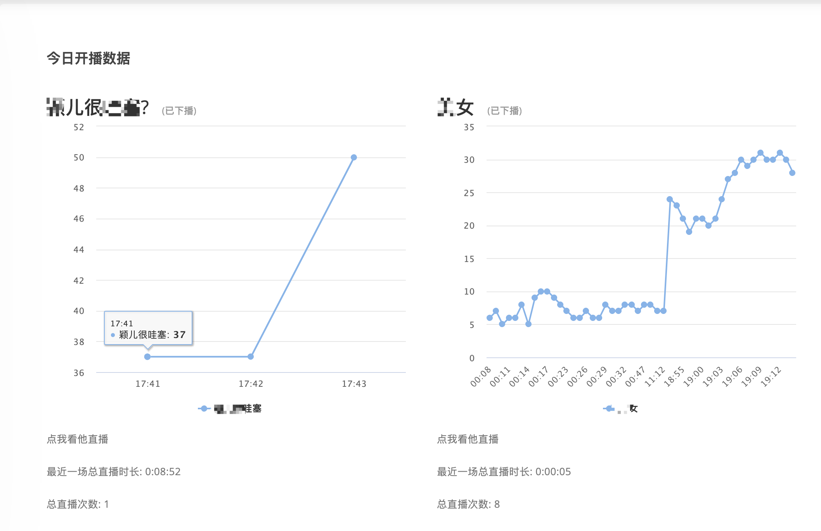Toggle the 女 series legend under right chart
821x531 pixels.
[628, 409]
